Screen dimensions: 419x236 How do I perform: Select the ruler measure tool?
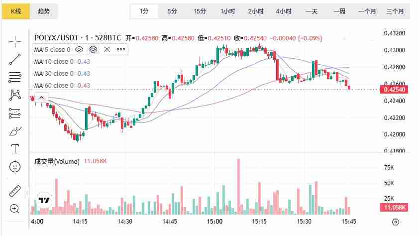[x=15, y=192]
